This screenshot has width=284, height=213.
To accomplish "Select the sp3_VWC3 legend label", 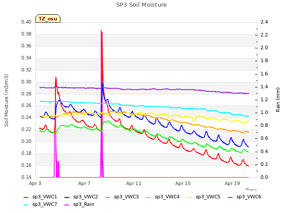I will [x=126, y=197].
